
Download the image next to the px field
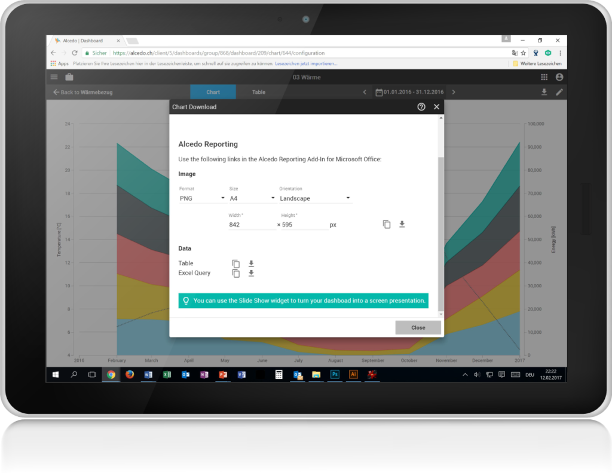tap(402, 224)
